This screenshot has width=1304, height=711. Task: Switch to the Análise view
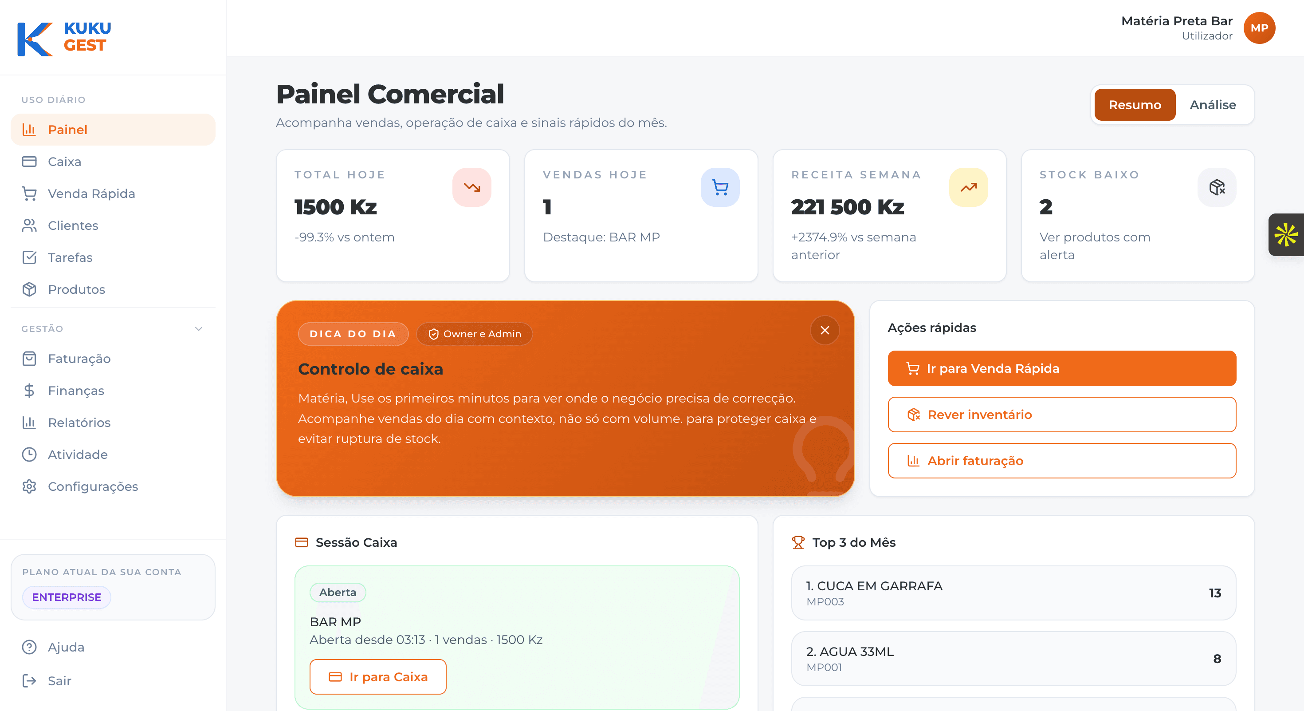pos(1212,105)
